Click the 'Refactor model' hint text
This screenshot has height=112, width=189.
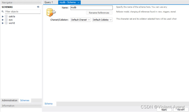click(x=146, y=12)
